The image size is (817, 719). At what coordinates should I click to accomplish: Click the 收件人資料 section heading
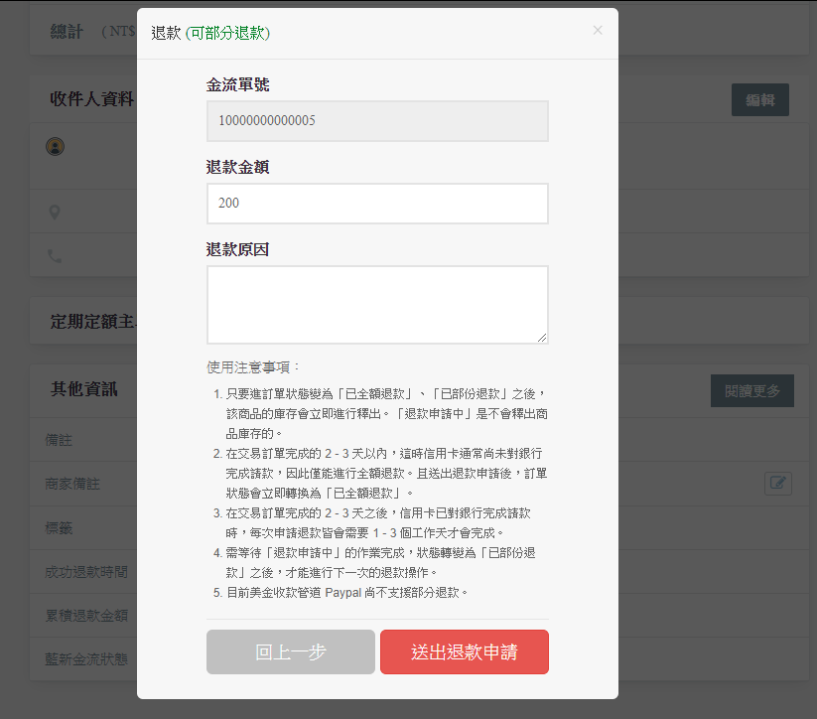(92, 98)
